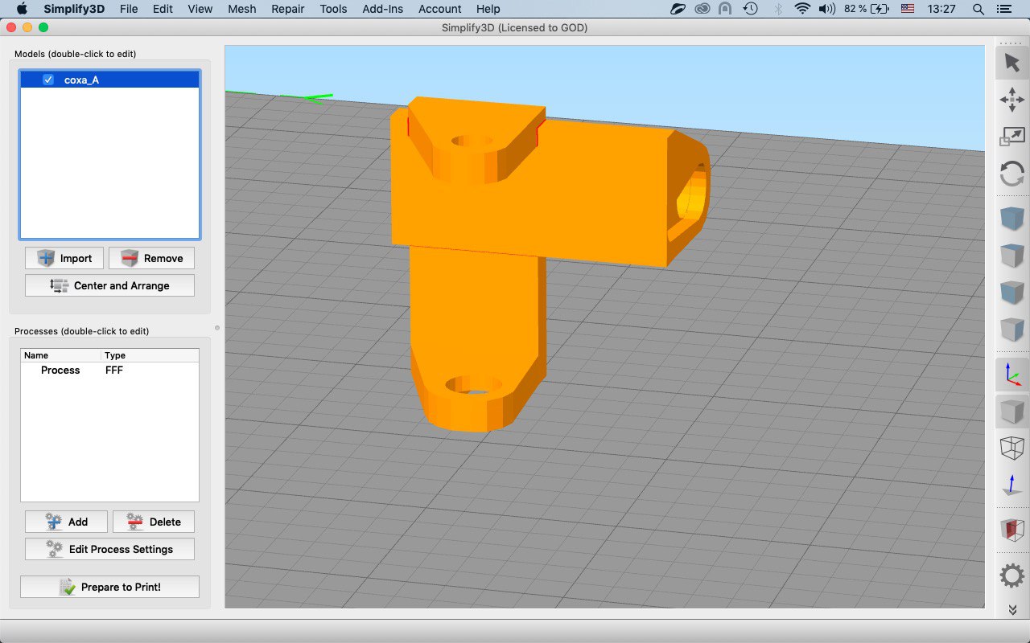Select the coxa_A model name in list
Image resolution: width=1030 pixels, height=643 pixels.
click(x=81, y=80)
